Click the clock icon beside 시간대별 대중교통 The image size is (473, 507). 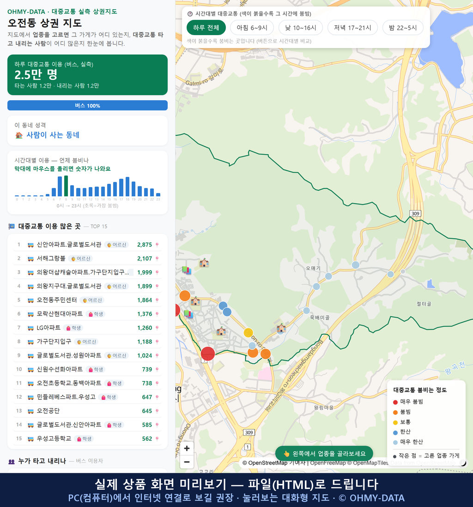coord(190,14)
